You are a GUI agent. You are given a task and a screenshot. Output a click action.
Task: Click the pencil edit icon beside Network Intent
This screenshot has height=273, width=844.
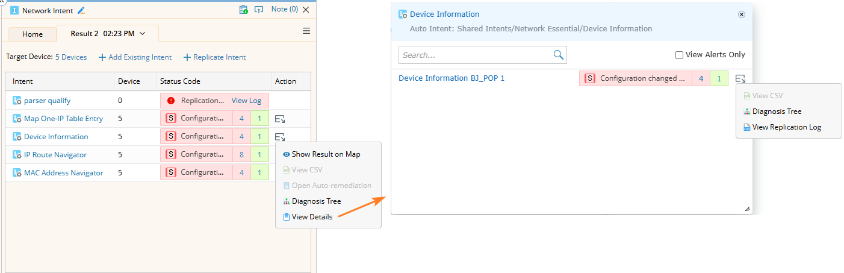[81, 10]
